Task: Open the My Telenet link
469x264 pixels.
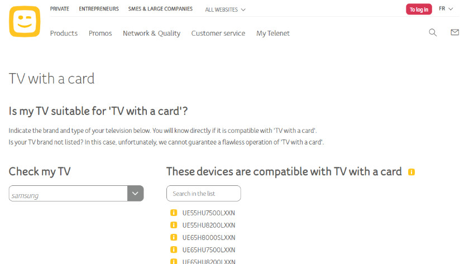Action: [x=273, y=33]
